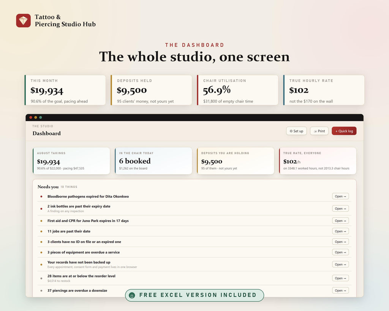Click the Chair Utilisation 56.9% summary card
Viewport: 389px width, 311px height.
[x=237, y=90]
